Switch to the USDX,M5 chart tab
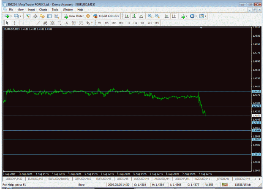264x189 pixels. 122,179
